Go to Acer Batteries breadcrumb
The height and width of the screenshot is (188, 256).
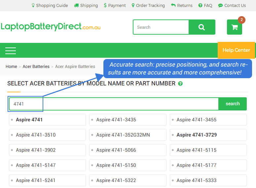36,67
